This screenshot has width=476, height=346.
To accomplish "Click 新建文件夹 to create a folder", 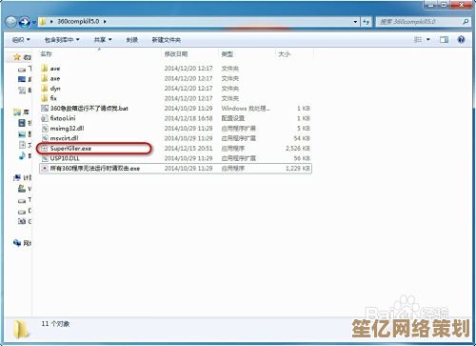I will click(x=167, y=40).
